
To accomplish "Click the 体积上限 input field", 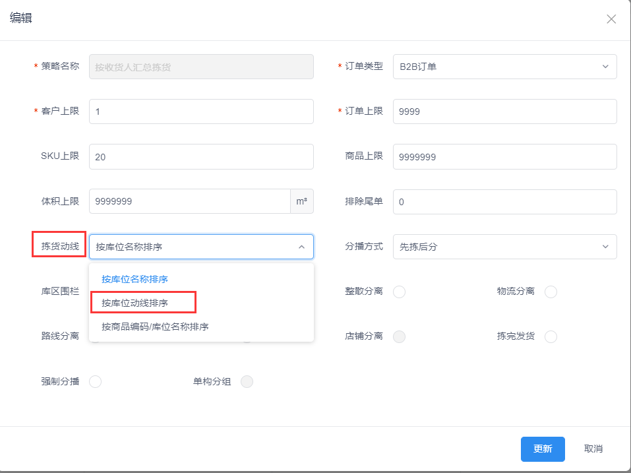I will 189,201.
